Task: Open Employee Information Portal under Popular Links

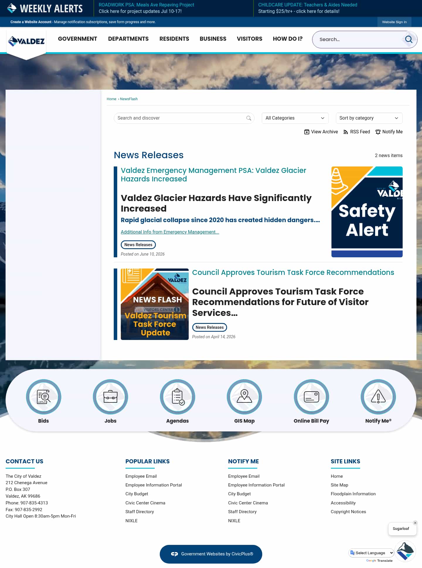Action: pos(154,485)
